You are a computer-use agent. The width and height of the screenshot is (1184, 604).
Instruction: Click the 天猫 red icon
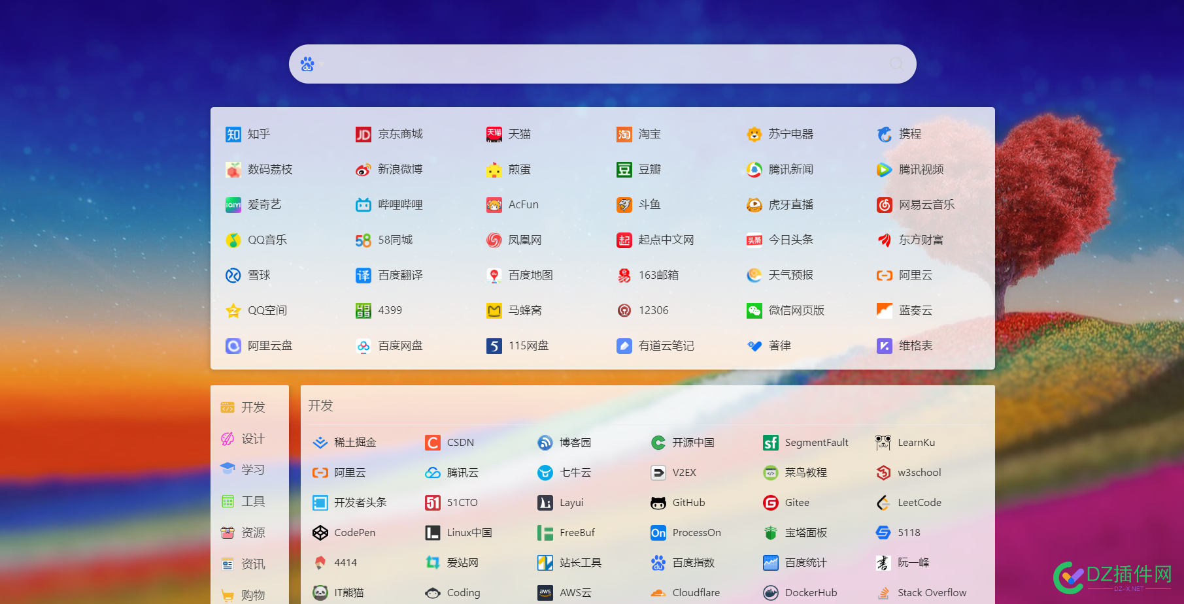(x=494, y=135)
